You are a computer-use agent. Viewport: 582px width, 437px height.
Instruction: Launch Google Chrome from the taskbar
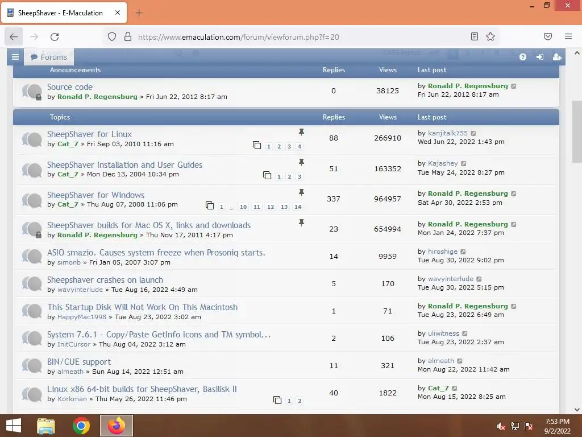[x=81, y=426]
